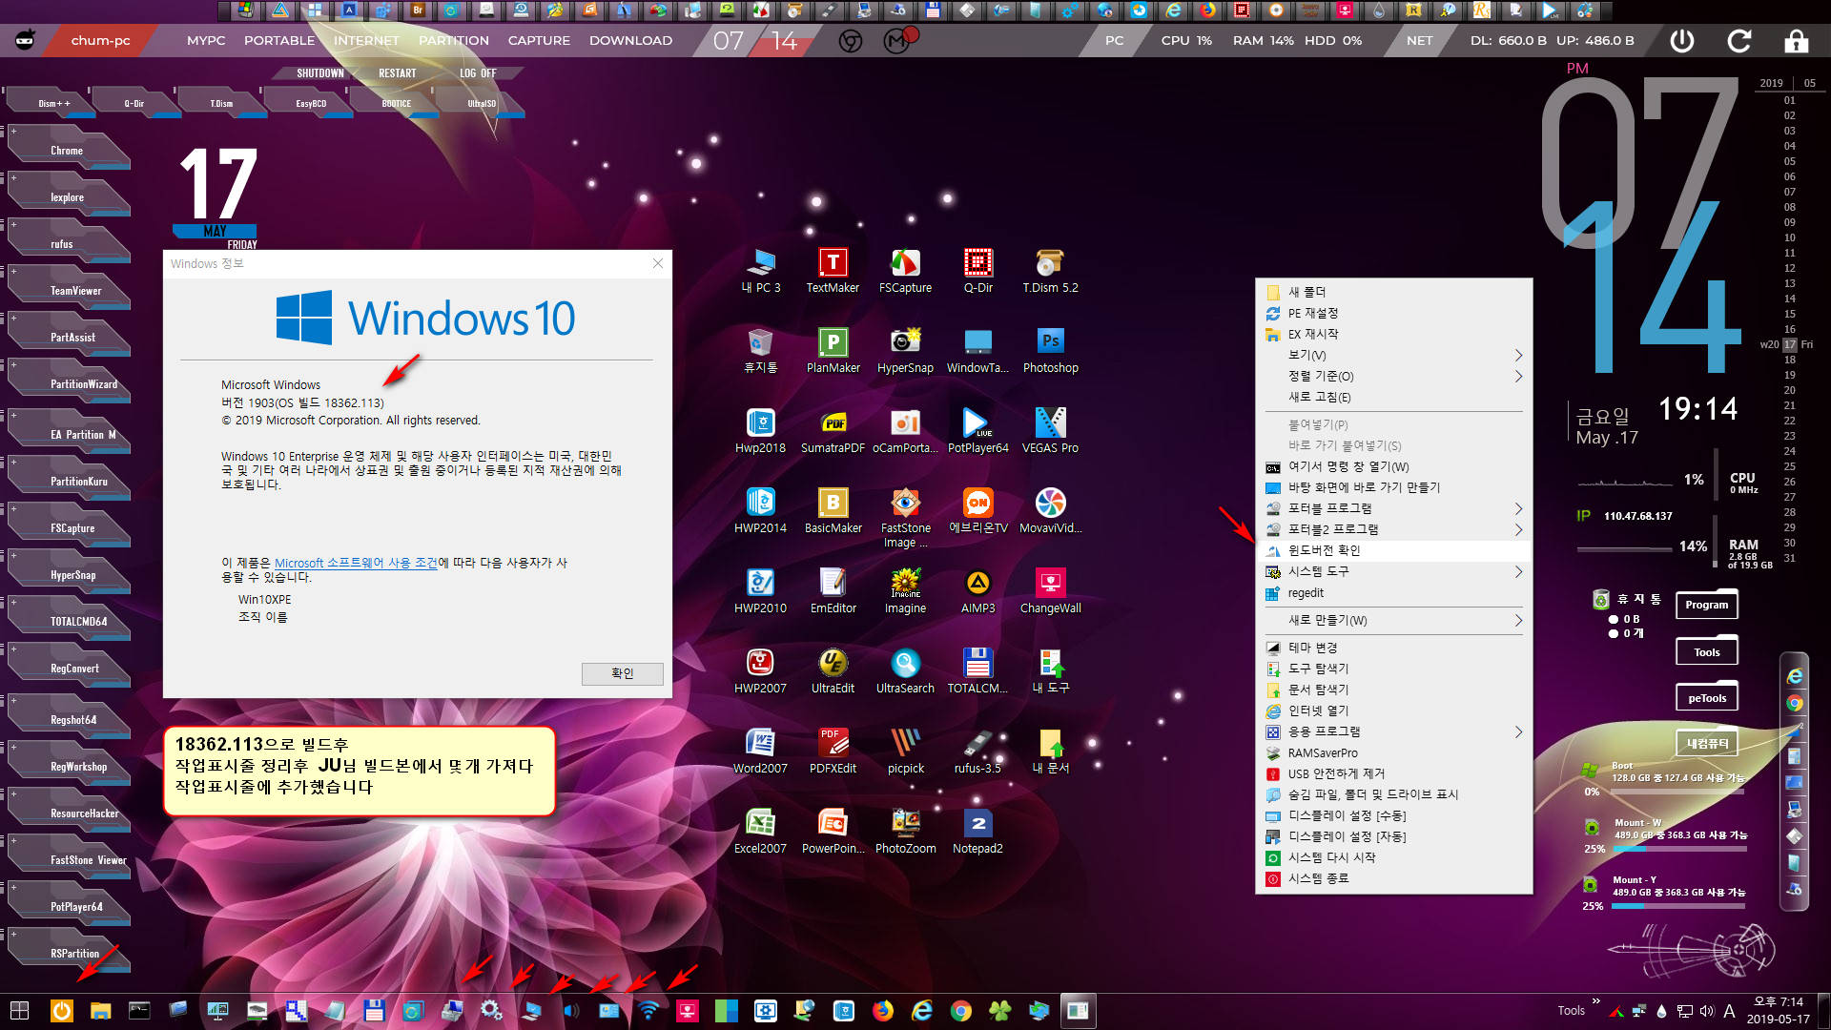Open VEGAS Pro desktop icon
This screenshot has width=1831, height=1030.
coord(1050,431)
